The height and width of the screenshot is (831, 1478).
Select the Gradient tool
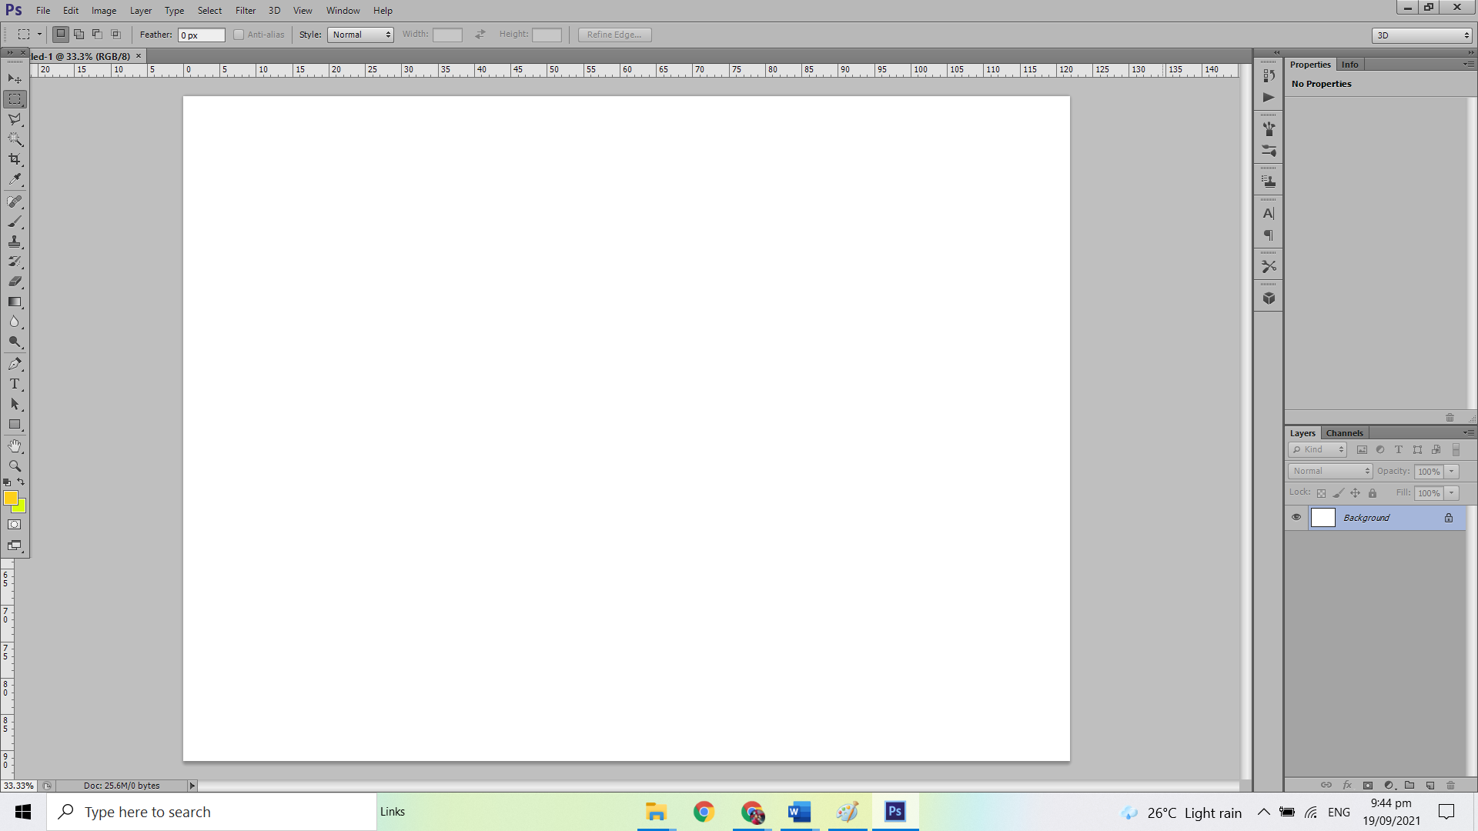[x=15, y=302]
